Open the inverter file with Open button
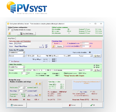 (97, 70)
